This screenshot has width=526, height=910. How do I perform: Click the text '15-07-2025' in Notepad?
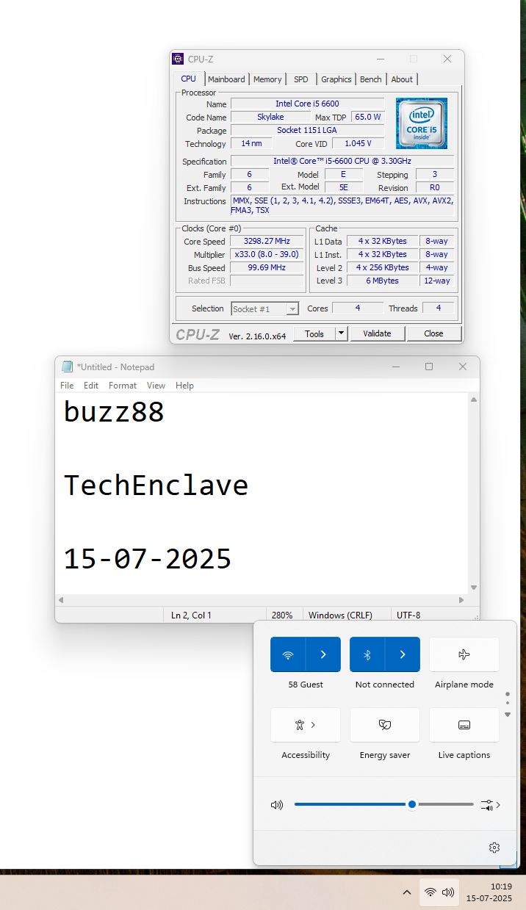[x=148, y=559]
